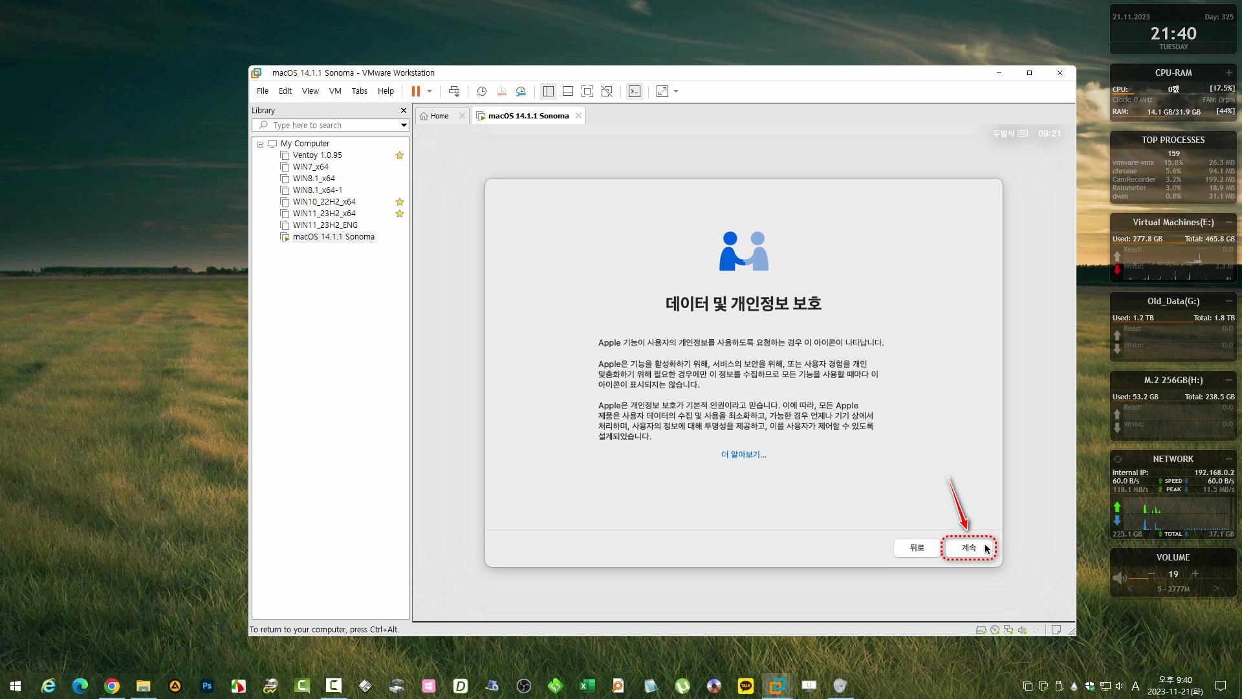Select WIN11_23H2_ENG virtual machine

pyautogui.click(x=325, y=225)
